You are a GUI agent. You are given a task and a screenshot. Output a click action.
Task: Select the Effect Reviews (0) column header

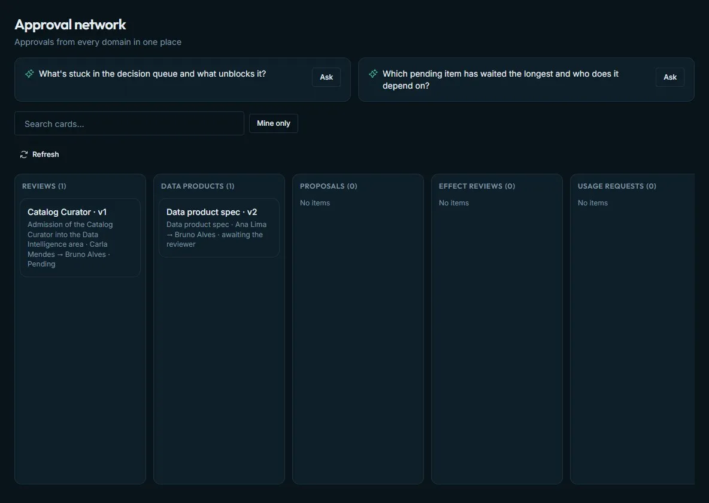tap(477, 186)
